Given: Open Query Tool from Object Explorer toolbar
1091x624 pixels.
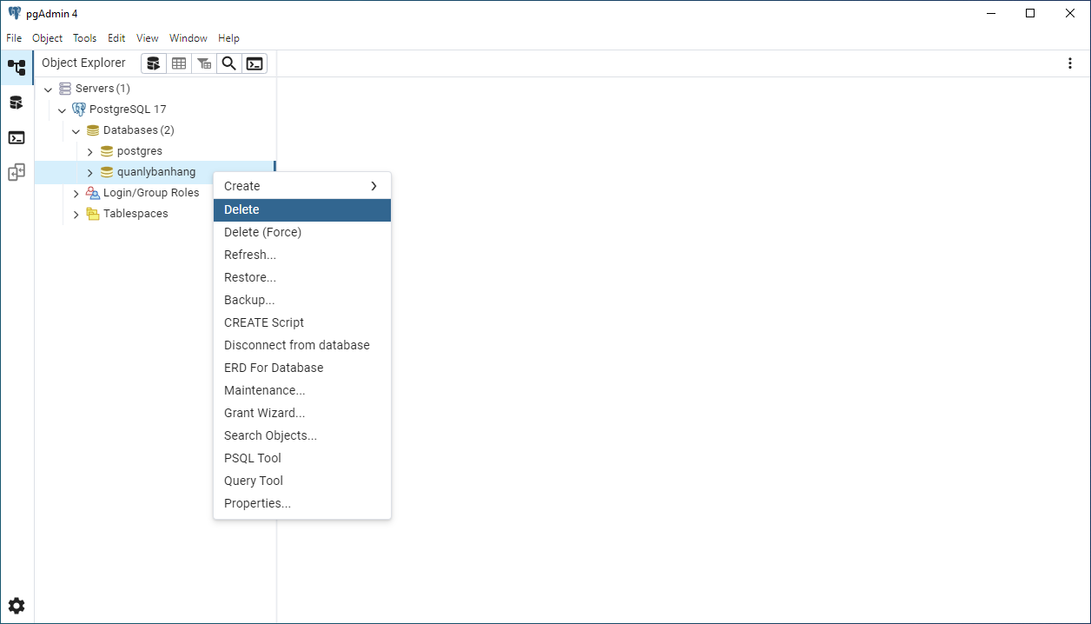Looking at the screenshot, I should point(154,63).
